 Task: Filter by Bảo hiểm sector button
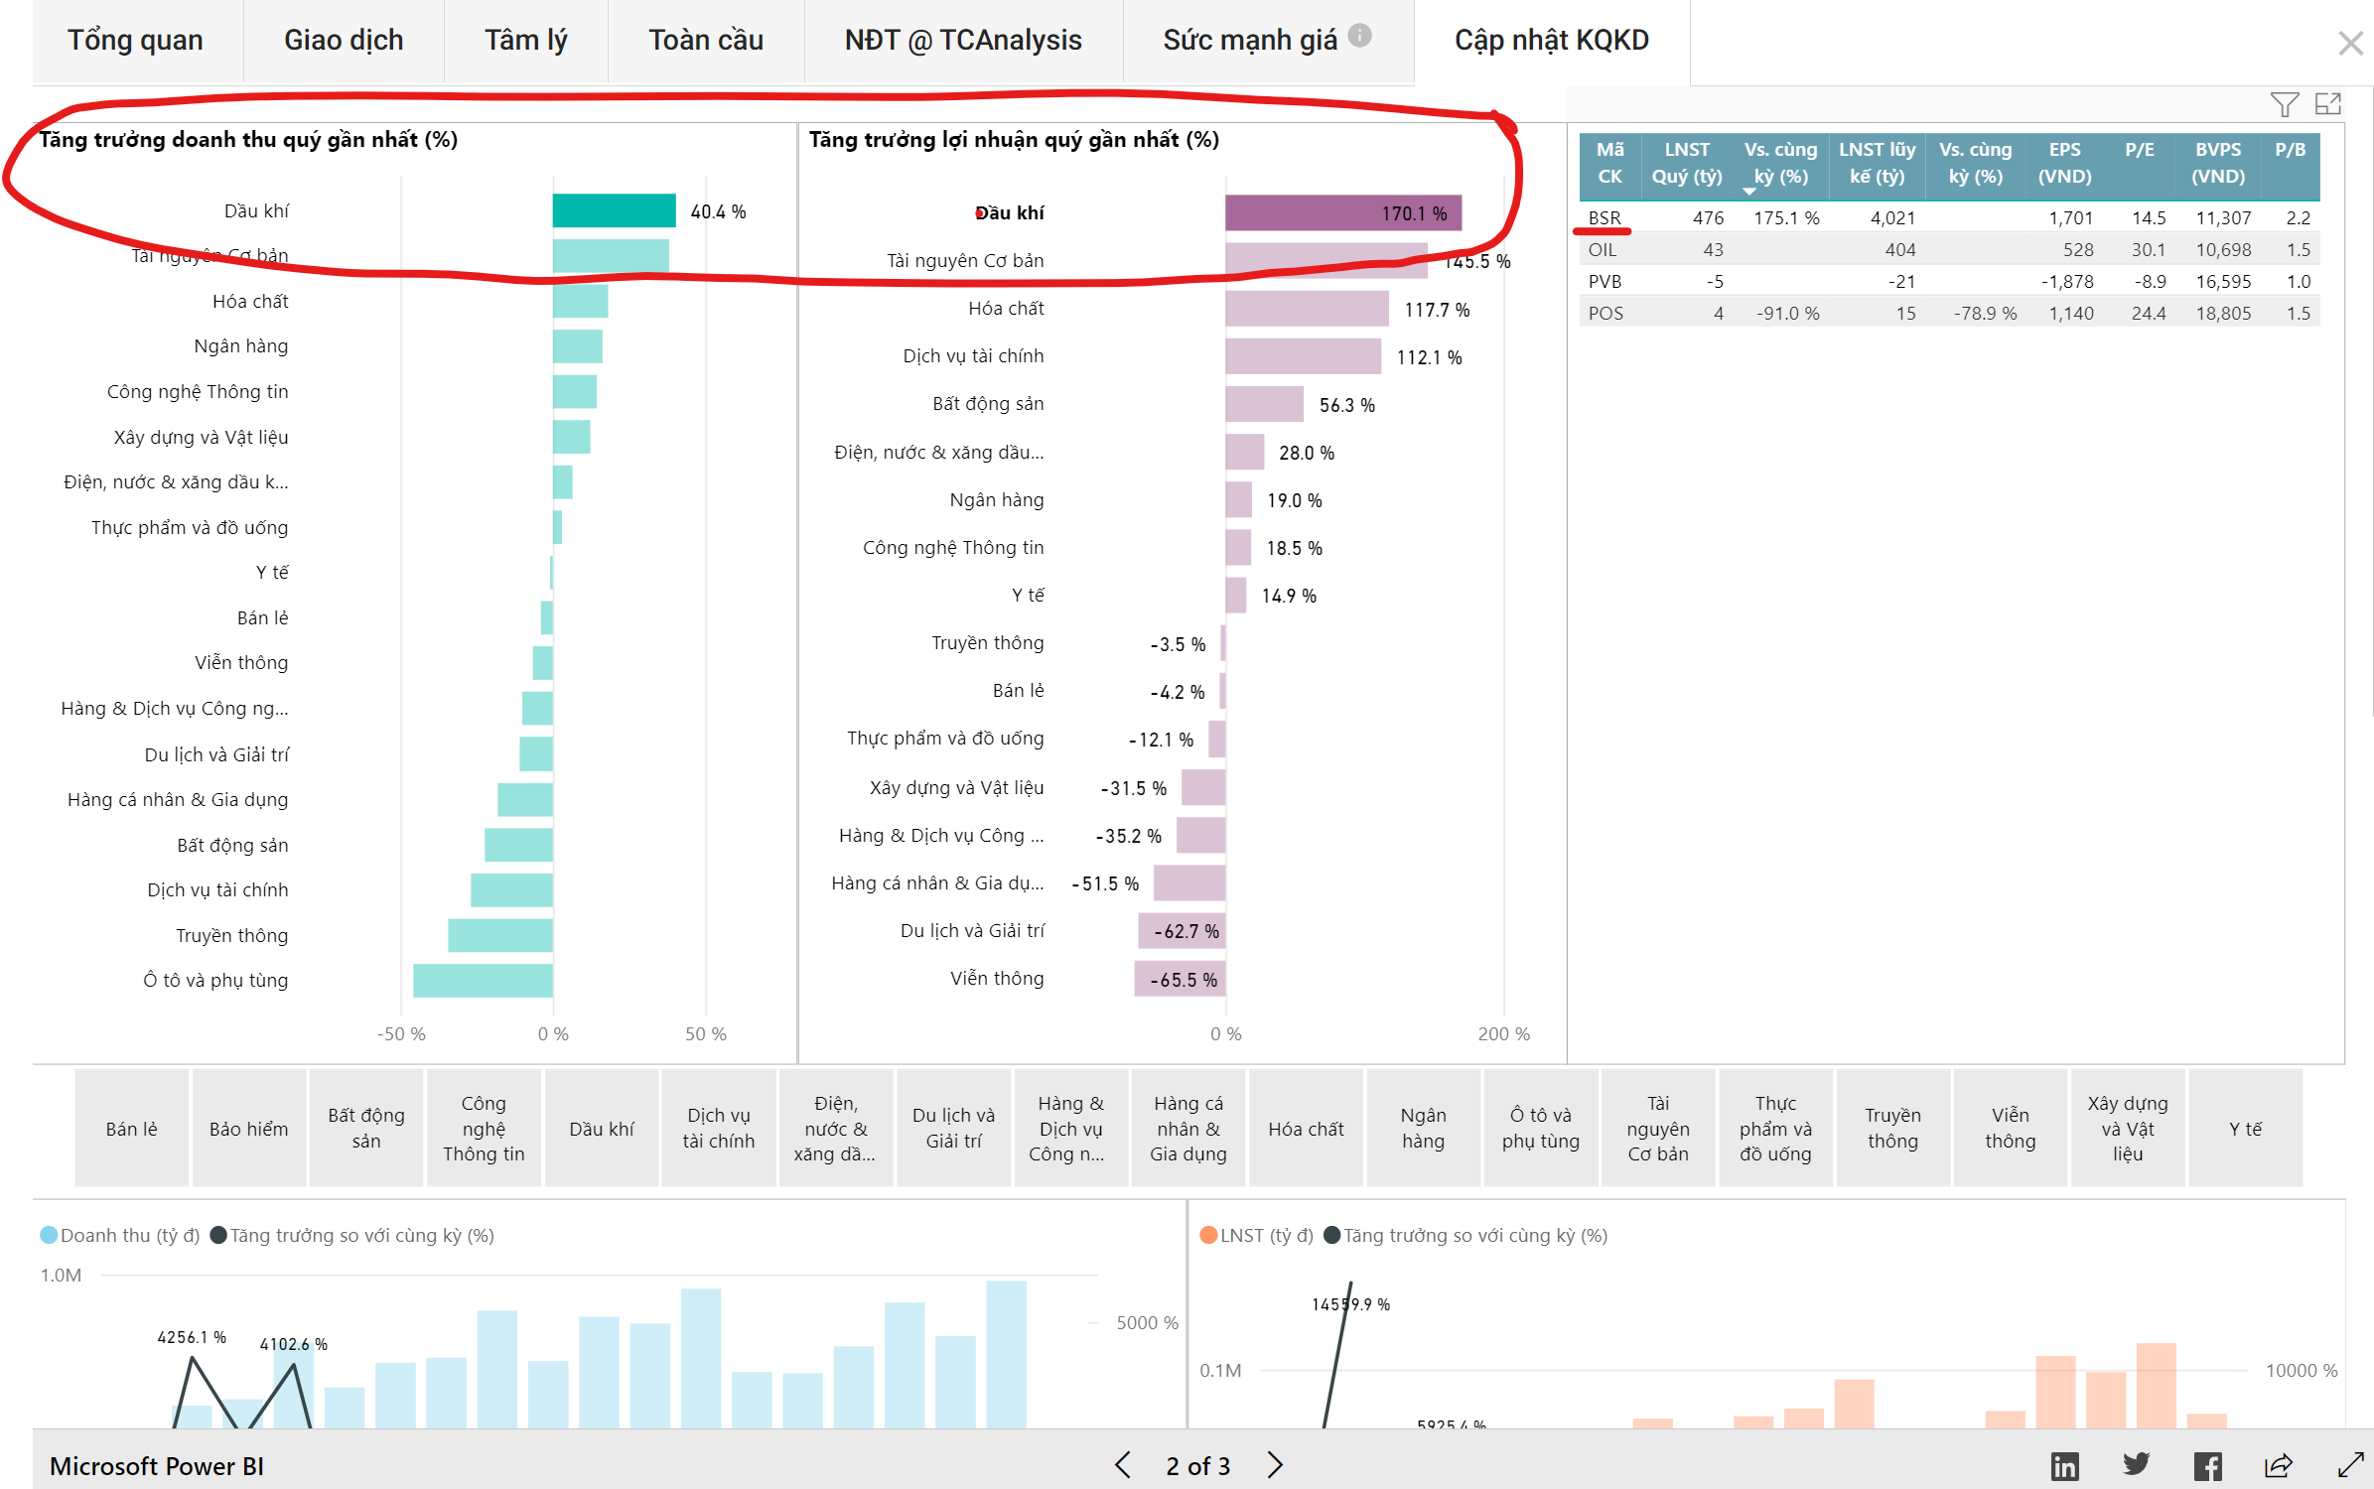tap(248, 1128)
